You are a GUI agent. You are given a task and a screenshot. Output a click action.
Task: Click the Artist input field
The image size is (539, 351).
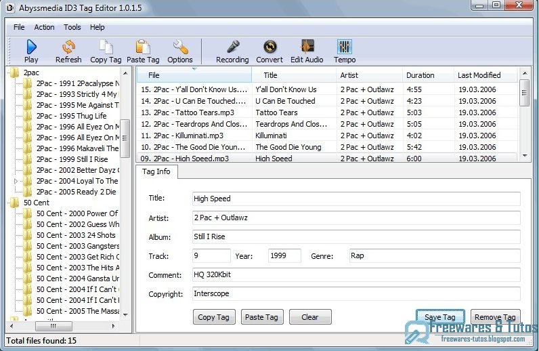click(356, 218)
